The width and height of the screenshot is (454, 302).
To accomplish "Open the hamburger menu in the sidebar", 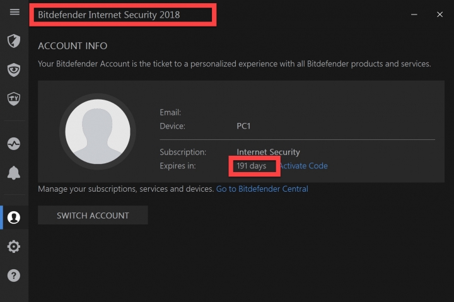I will pyautogui.click(x=15, y=12).
